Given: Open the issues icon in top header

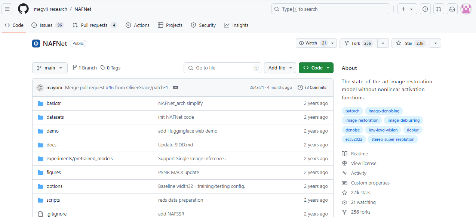Looking at the screenshot, I should (425, 9).
